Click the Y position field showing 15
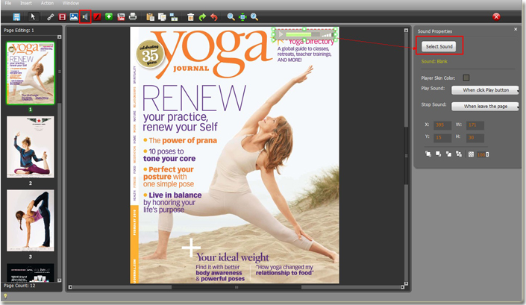Image resolution: width=526 pixels, height=305 pixels. coord(442,138)
